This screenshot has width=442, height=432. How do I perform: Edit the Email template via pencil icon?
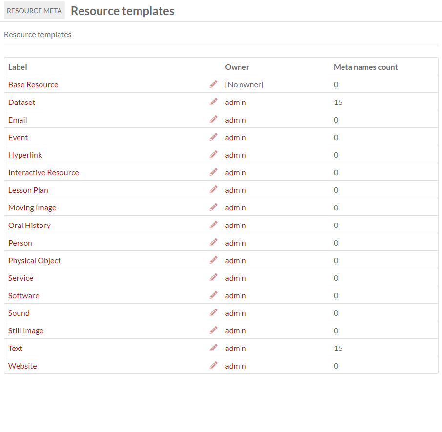click(x=213, y=119)
